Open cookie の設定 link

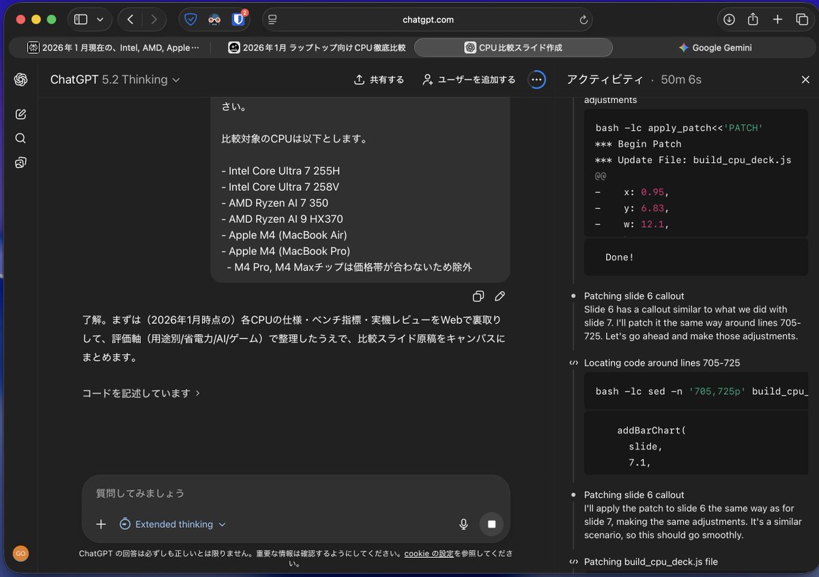tap(429, 553)
